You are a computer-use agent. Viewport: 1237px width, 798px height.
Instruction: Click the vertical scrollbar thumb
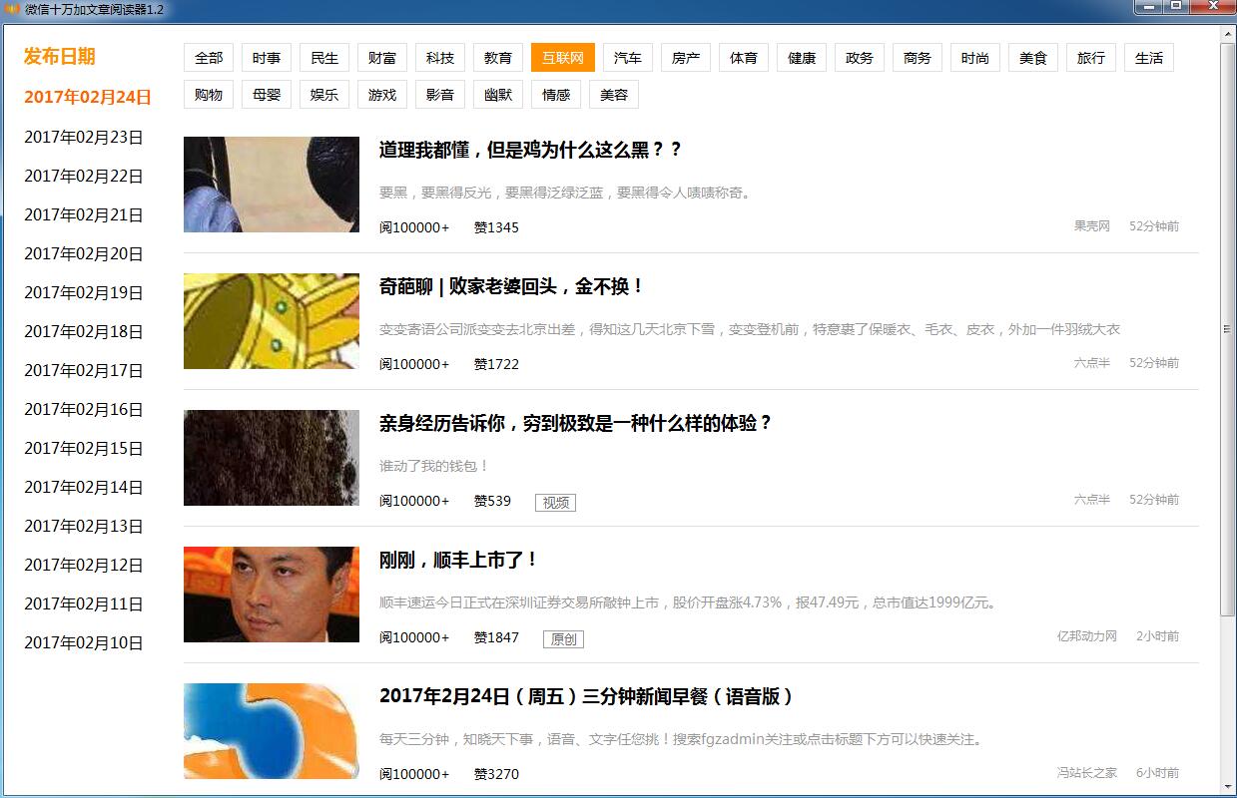(1228, 329)
